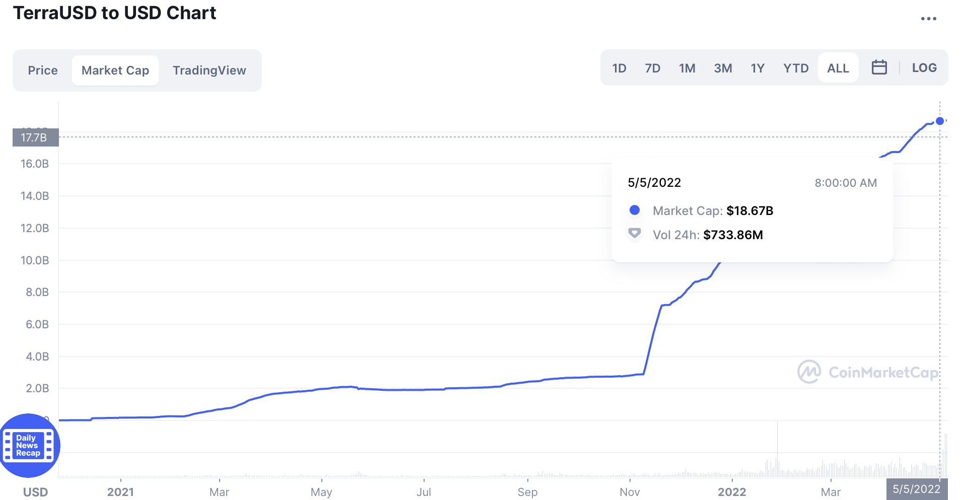Click the Sep x-axis label
961x500 pixels.
tap(527, 492)
